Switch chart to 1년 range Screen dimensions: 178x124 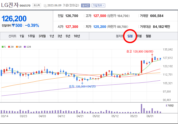(x=52, y=36)
